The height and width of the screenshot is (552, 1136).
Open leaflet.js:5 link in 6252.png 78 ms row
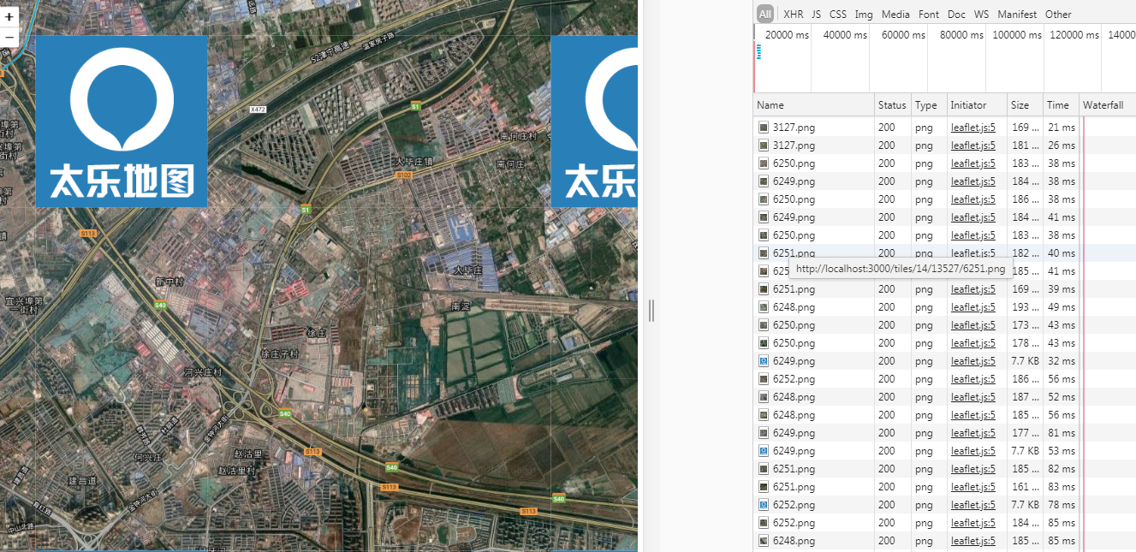coord(973,505)
